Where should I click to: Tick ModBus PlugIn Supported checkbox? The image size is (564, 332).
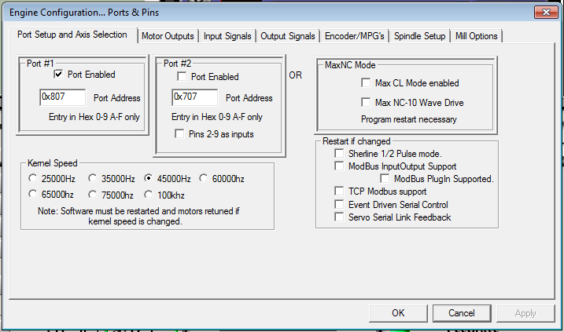[x=385, y=178]
